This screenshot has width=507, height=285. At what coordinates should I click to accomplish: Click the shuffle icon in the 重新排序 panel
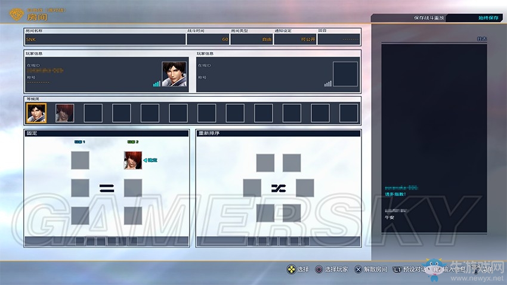pos(279,188)
